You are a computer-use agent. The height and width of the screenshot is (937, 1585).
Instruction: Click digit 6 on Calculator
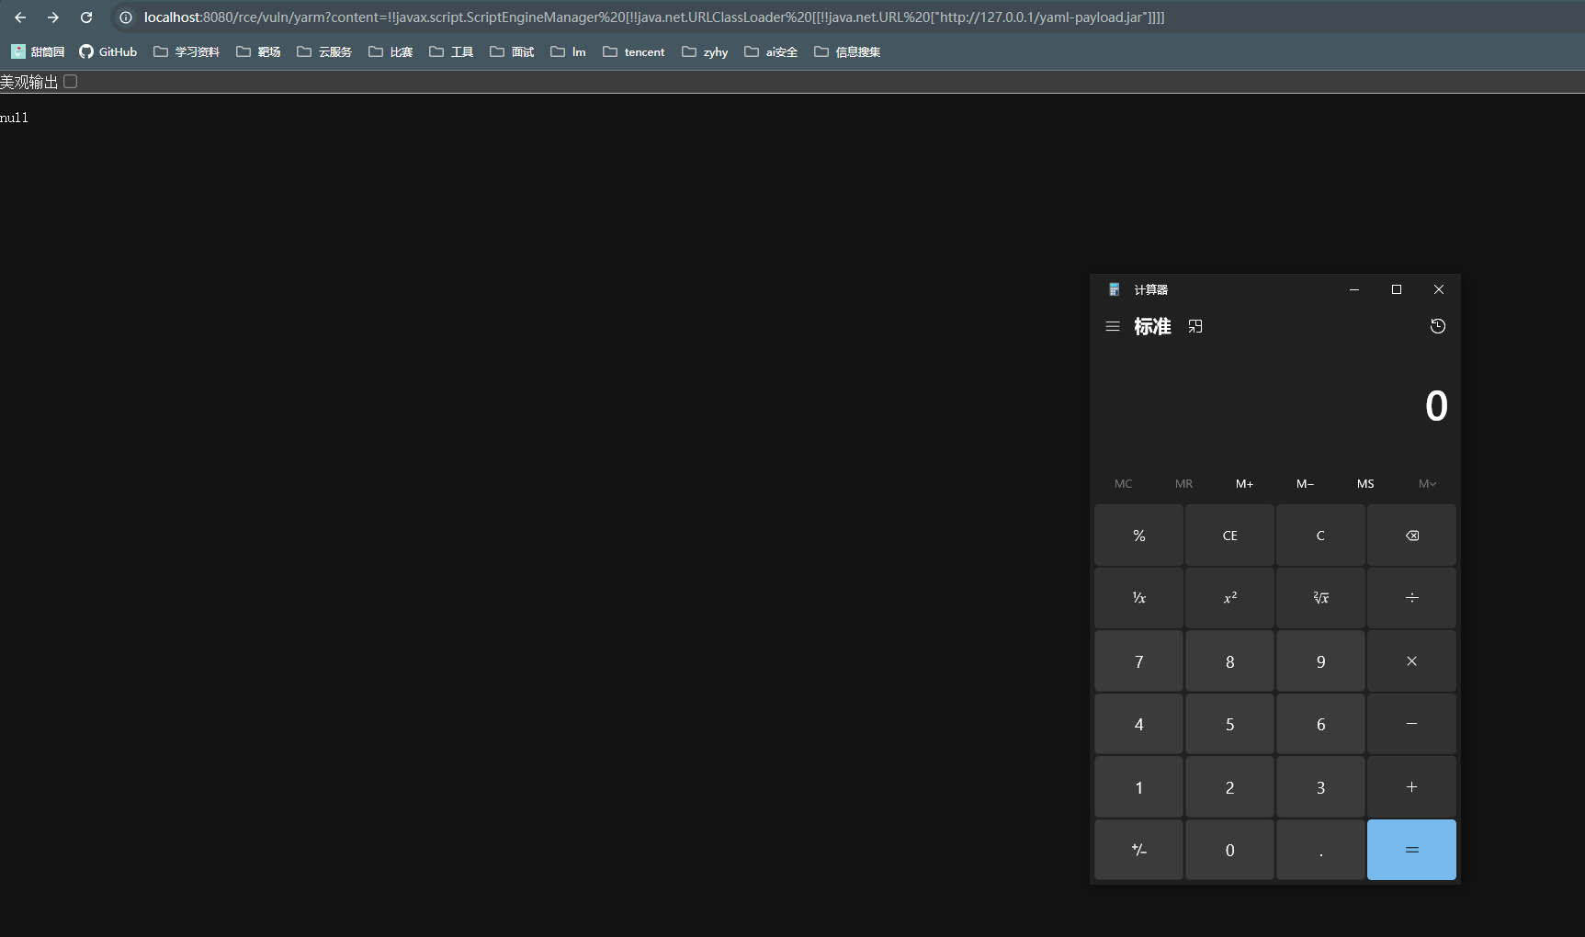[1320, 724]
